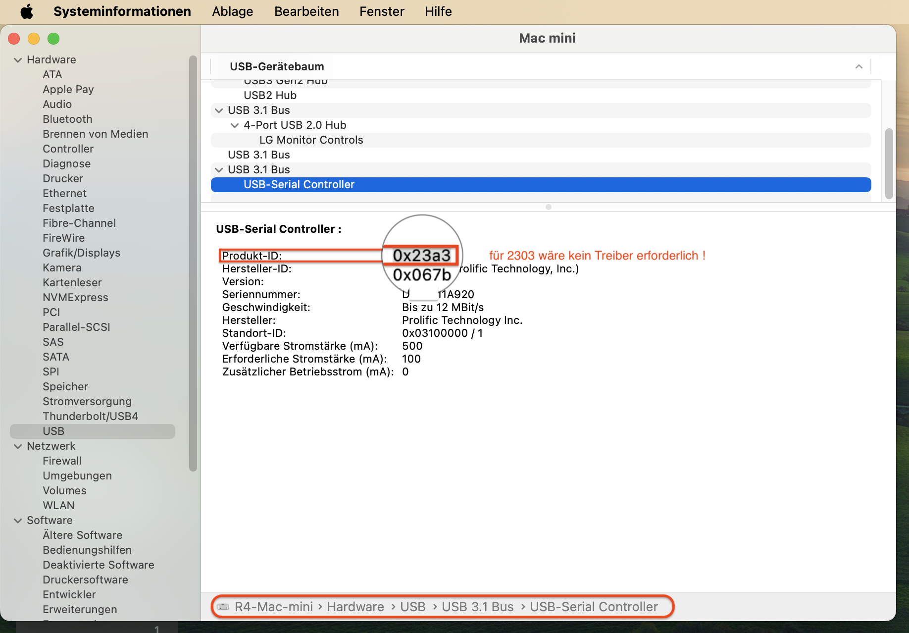Select Druckersoftware in the sidebar
This screenshot has height=633, width=909.
(x=86, y=580)
